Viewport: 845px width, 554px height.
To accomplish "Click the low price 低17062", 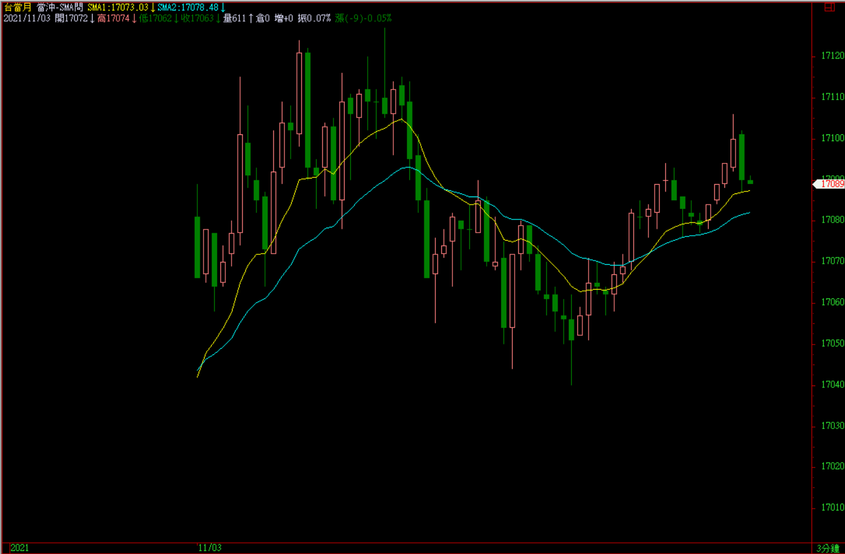I will [155, 18].
